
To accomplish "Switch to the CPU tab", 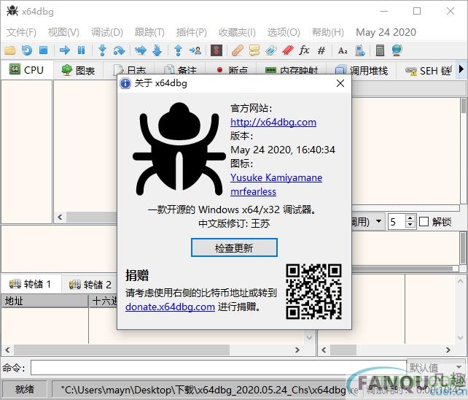I will click(x=27, y=70).
